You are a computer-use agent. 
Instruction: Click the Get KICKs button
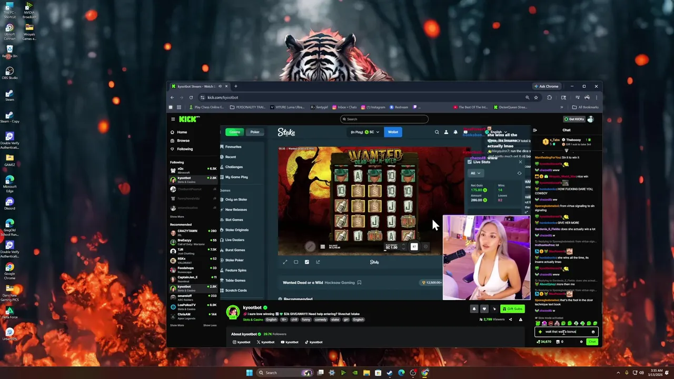[x=573, y=119]
